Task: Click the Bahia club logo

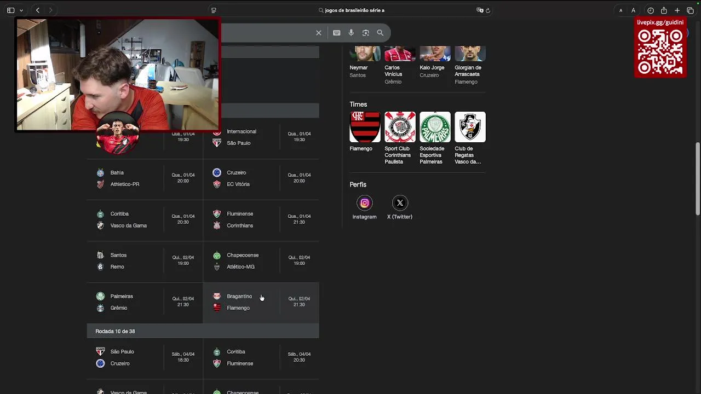Action: 100,173
